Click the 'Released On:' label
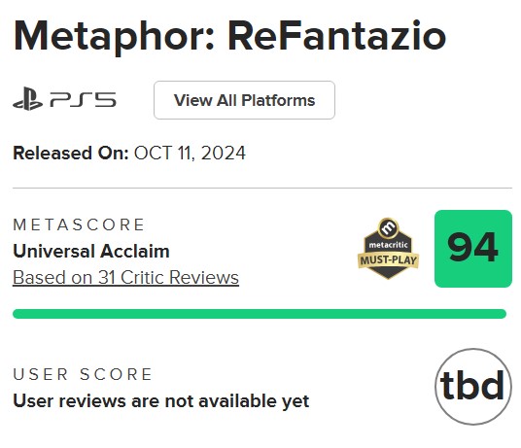 click(71, 154)
